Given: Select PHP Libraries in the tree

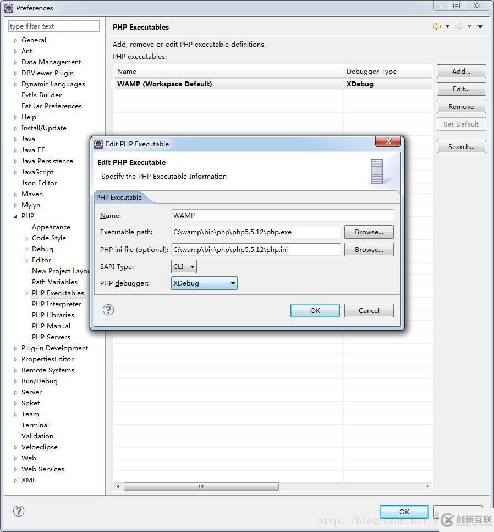Looking at the screenshot, I should point(53,315).
